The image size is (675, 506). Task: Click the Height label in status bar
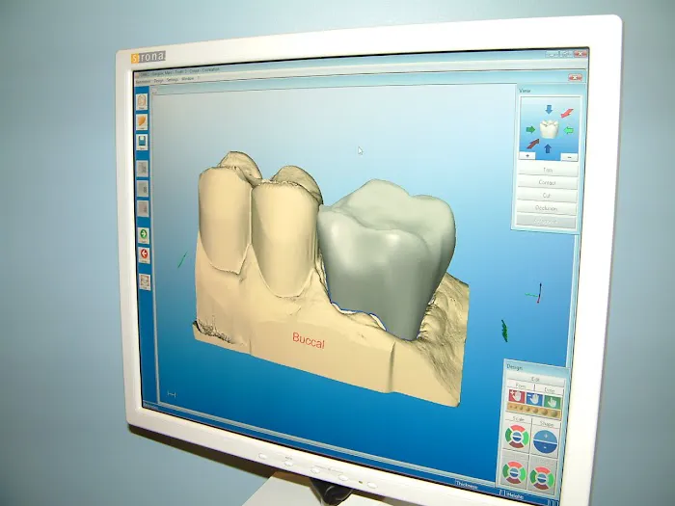point(515,496)
